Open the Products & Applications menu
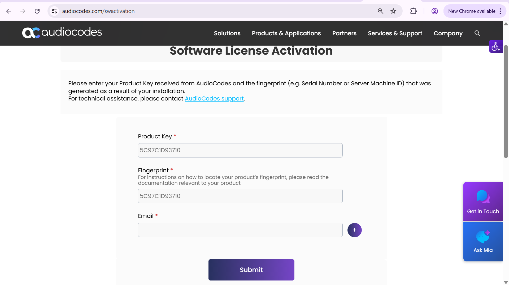The image size is (509, 285). 286,33
